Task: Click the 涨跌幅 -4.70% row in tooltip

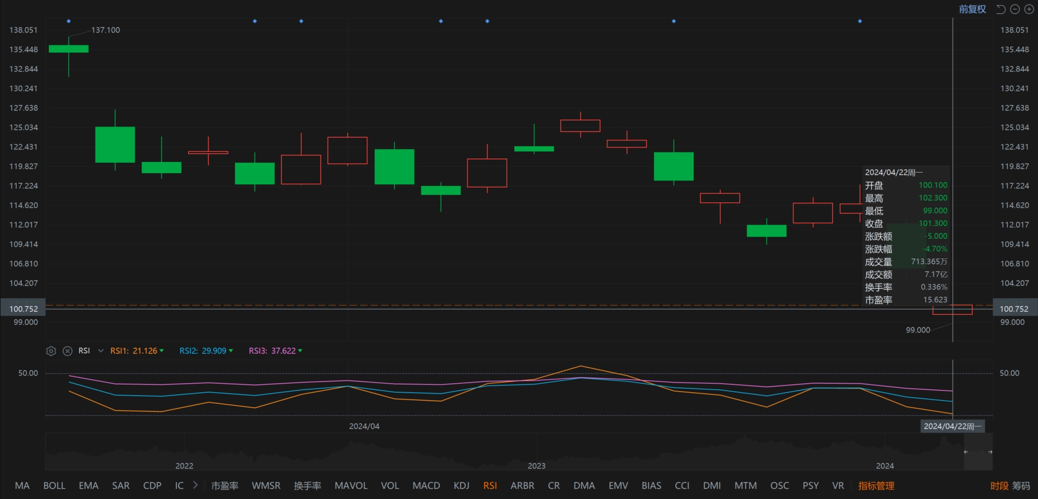Action: 906,249
